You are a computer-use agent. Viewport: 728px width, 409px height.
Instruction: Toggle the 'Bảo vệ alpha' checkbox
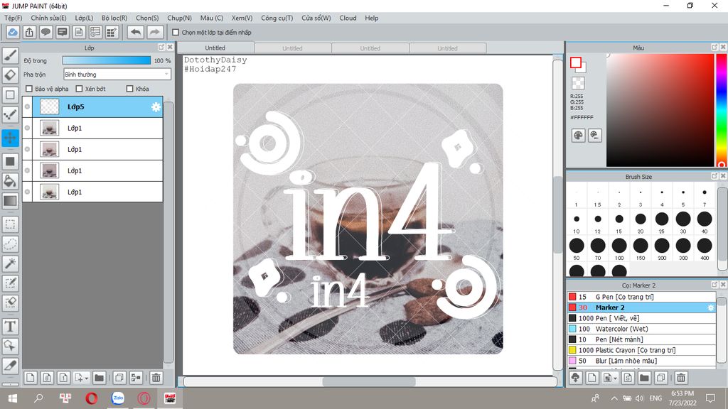pyautogui.click(x=29, y=89)
